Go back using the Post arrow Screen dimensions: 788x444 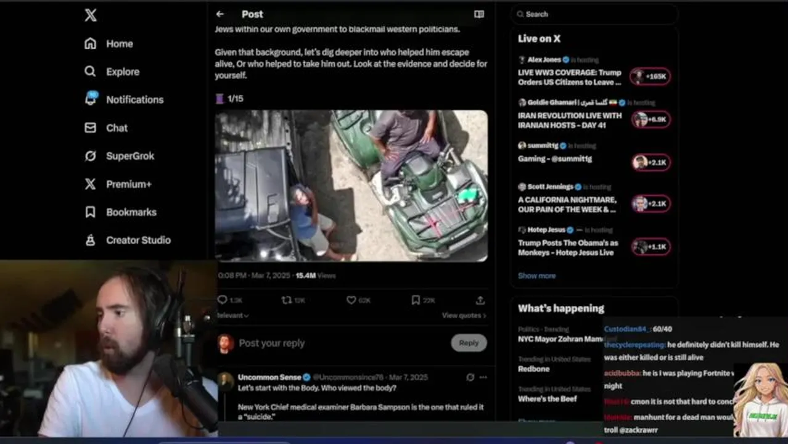pyautogui.click(x=220, y=14)
